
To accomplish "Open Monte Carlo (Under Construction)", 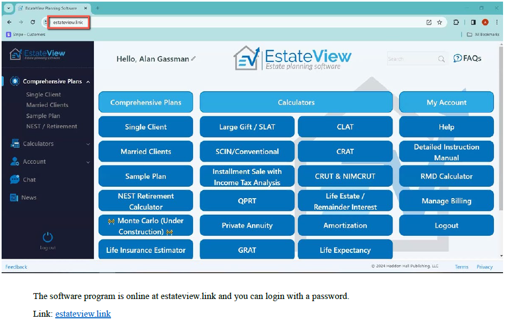I will click(146, 225).
